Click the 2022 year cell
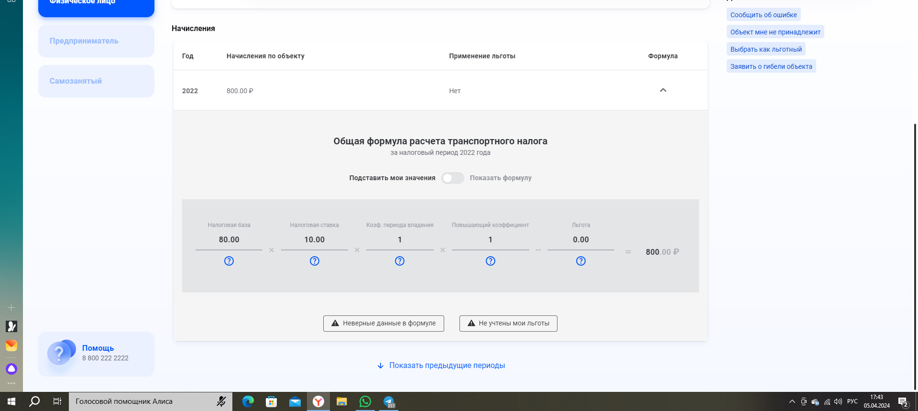The height and width of the screenshot is (411, 918). 190,91
